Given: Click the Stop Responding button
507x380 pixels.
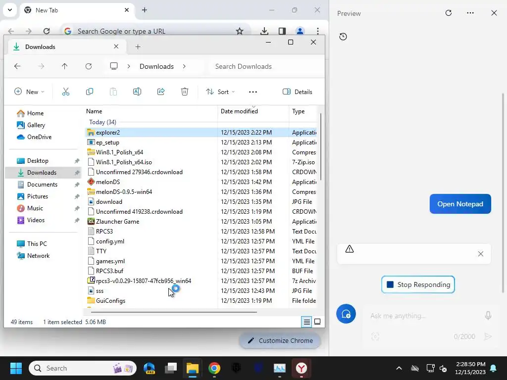Looking at the screenshot, I should [418, 285].
